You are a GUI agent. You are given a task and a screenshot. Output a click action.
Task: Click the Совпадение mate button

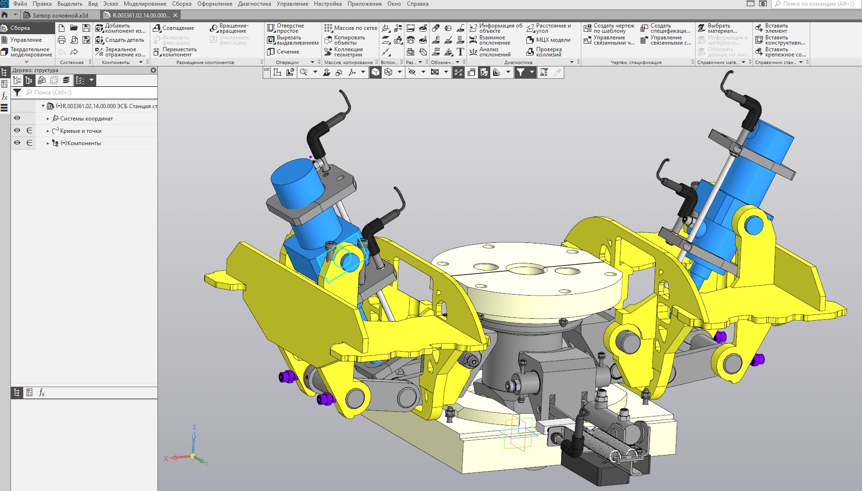pyautogui.click(x=174, y=28)
